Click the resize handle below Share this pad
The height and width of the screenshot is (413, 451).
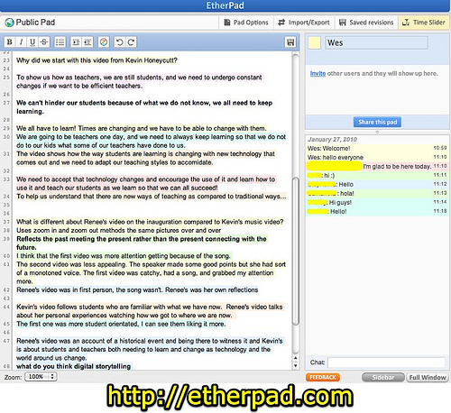click(x=377, y=132)
